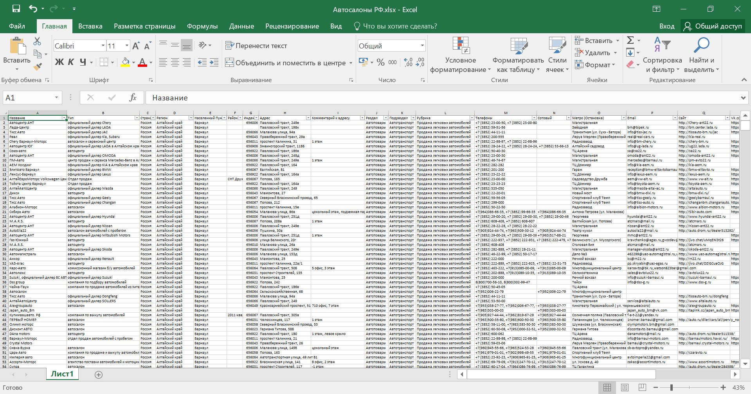The height and width of the screenshot is (394, 751).
Task: Click the Вход sign-in link
Action: coord(666,26)
